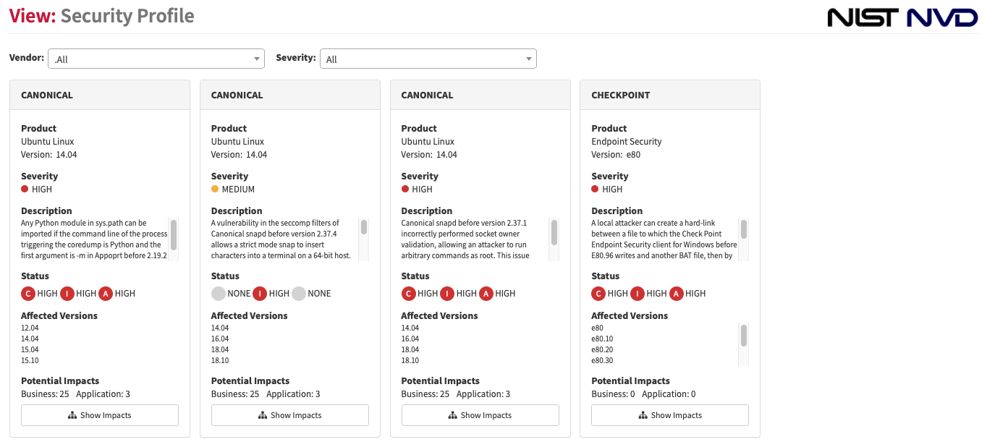
Task: Open the Vendor dropdown
Action: [156, 59]
